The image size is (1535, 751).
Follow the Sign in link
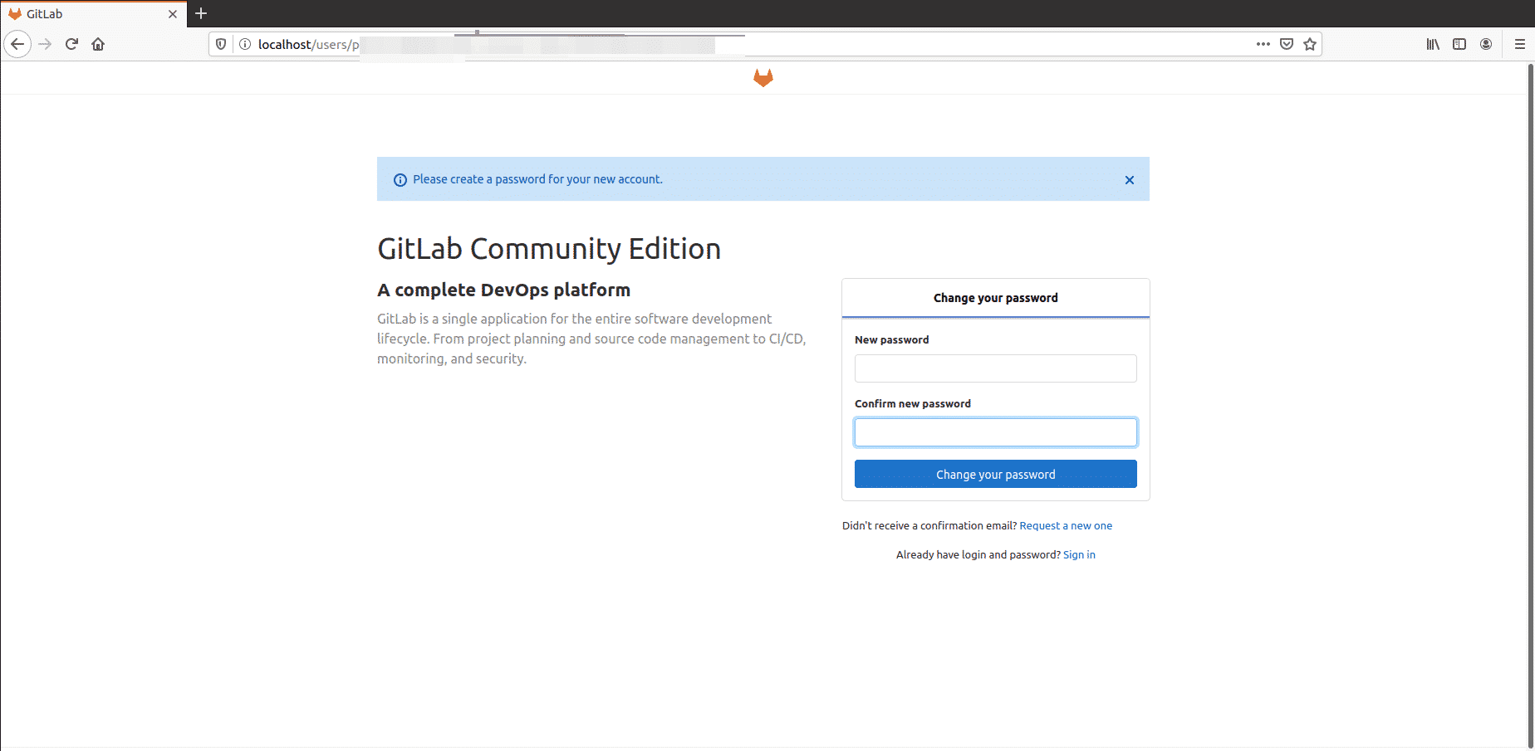[1079, 555]
